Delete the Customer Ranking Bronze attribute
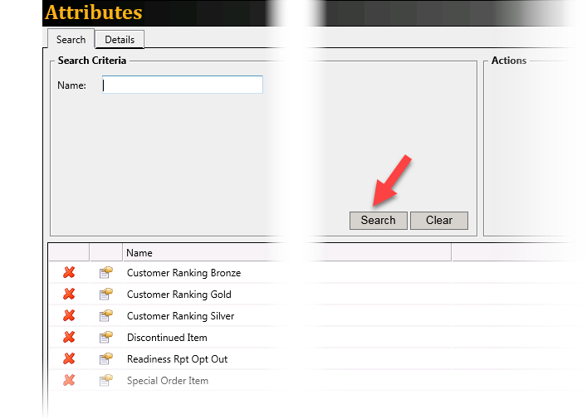 [70, 272]
